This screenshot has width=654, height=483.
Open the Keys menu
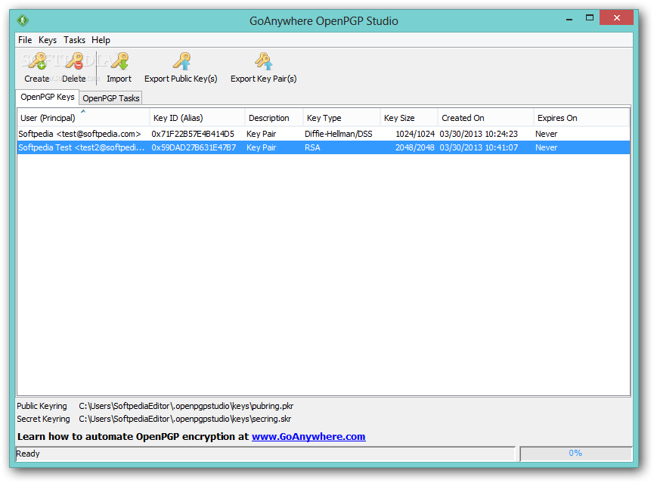48,40
